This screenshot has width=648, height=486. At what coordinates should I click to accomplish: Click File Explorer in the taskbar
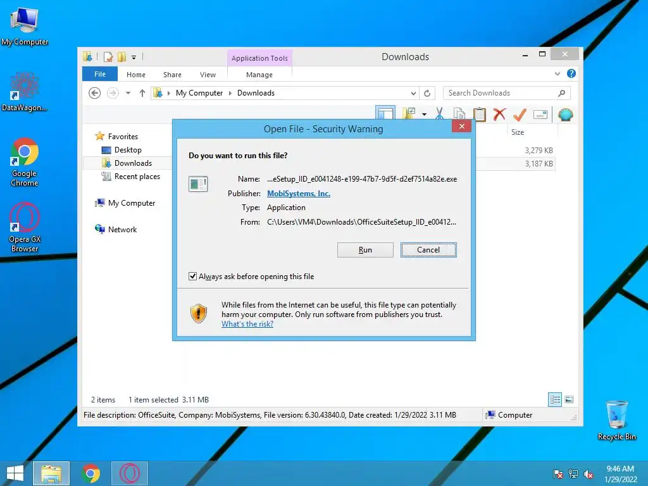[x=51, y=473]
